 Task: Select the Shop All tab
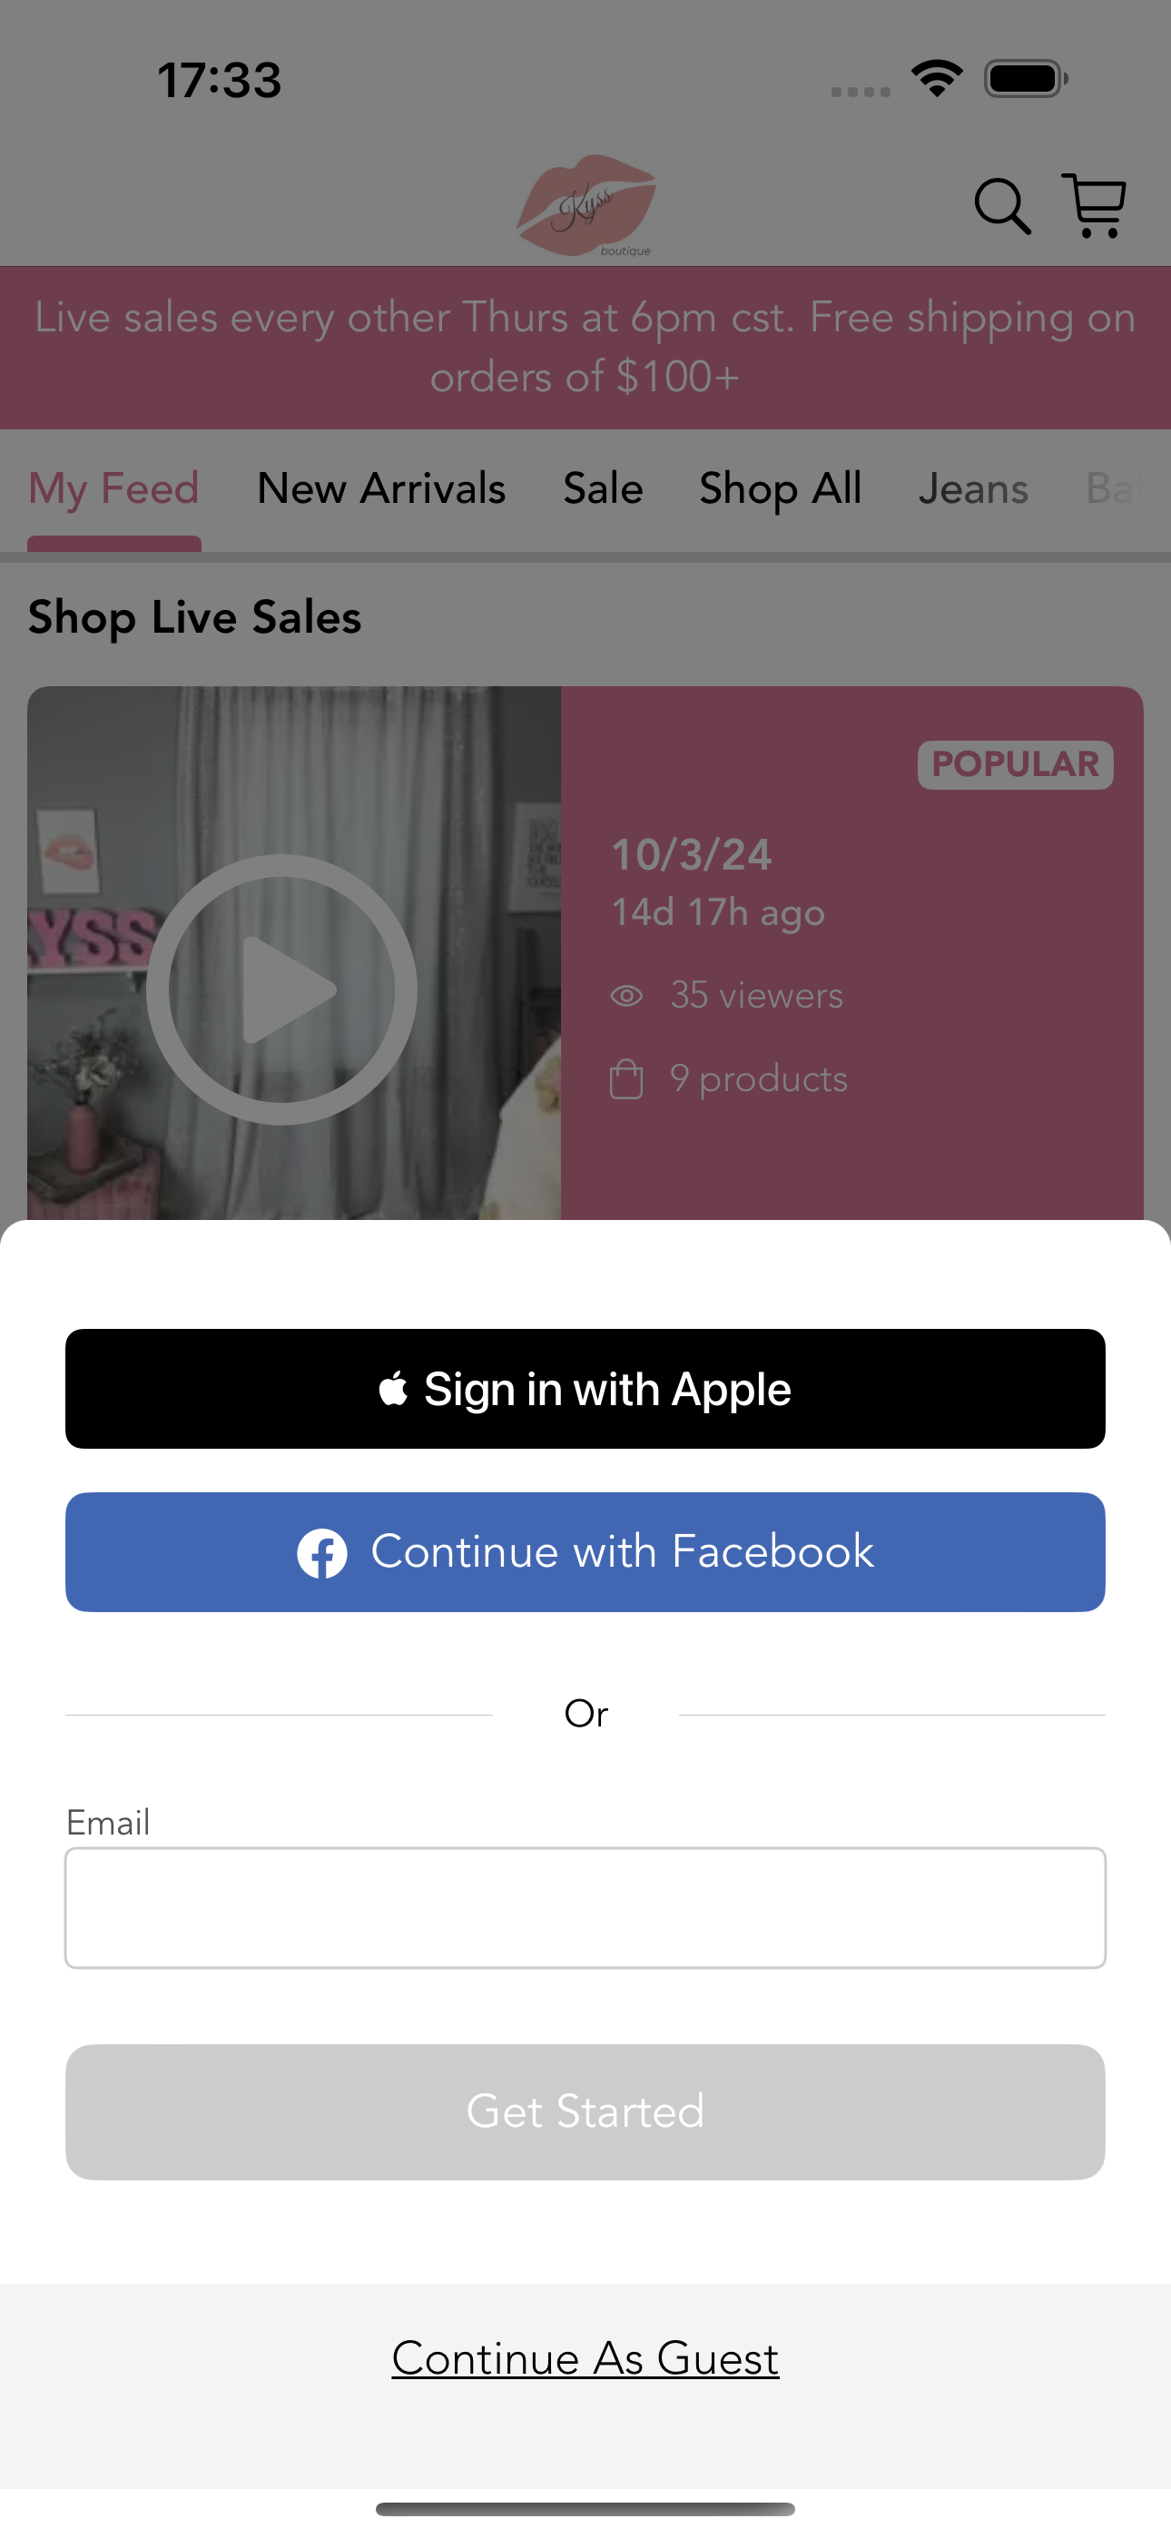pyautogui.click(x=781, y=488)
